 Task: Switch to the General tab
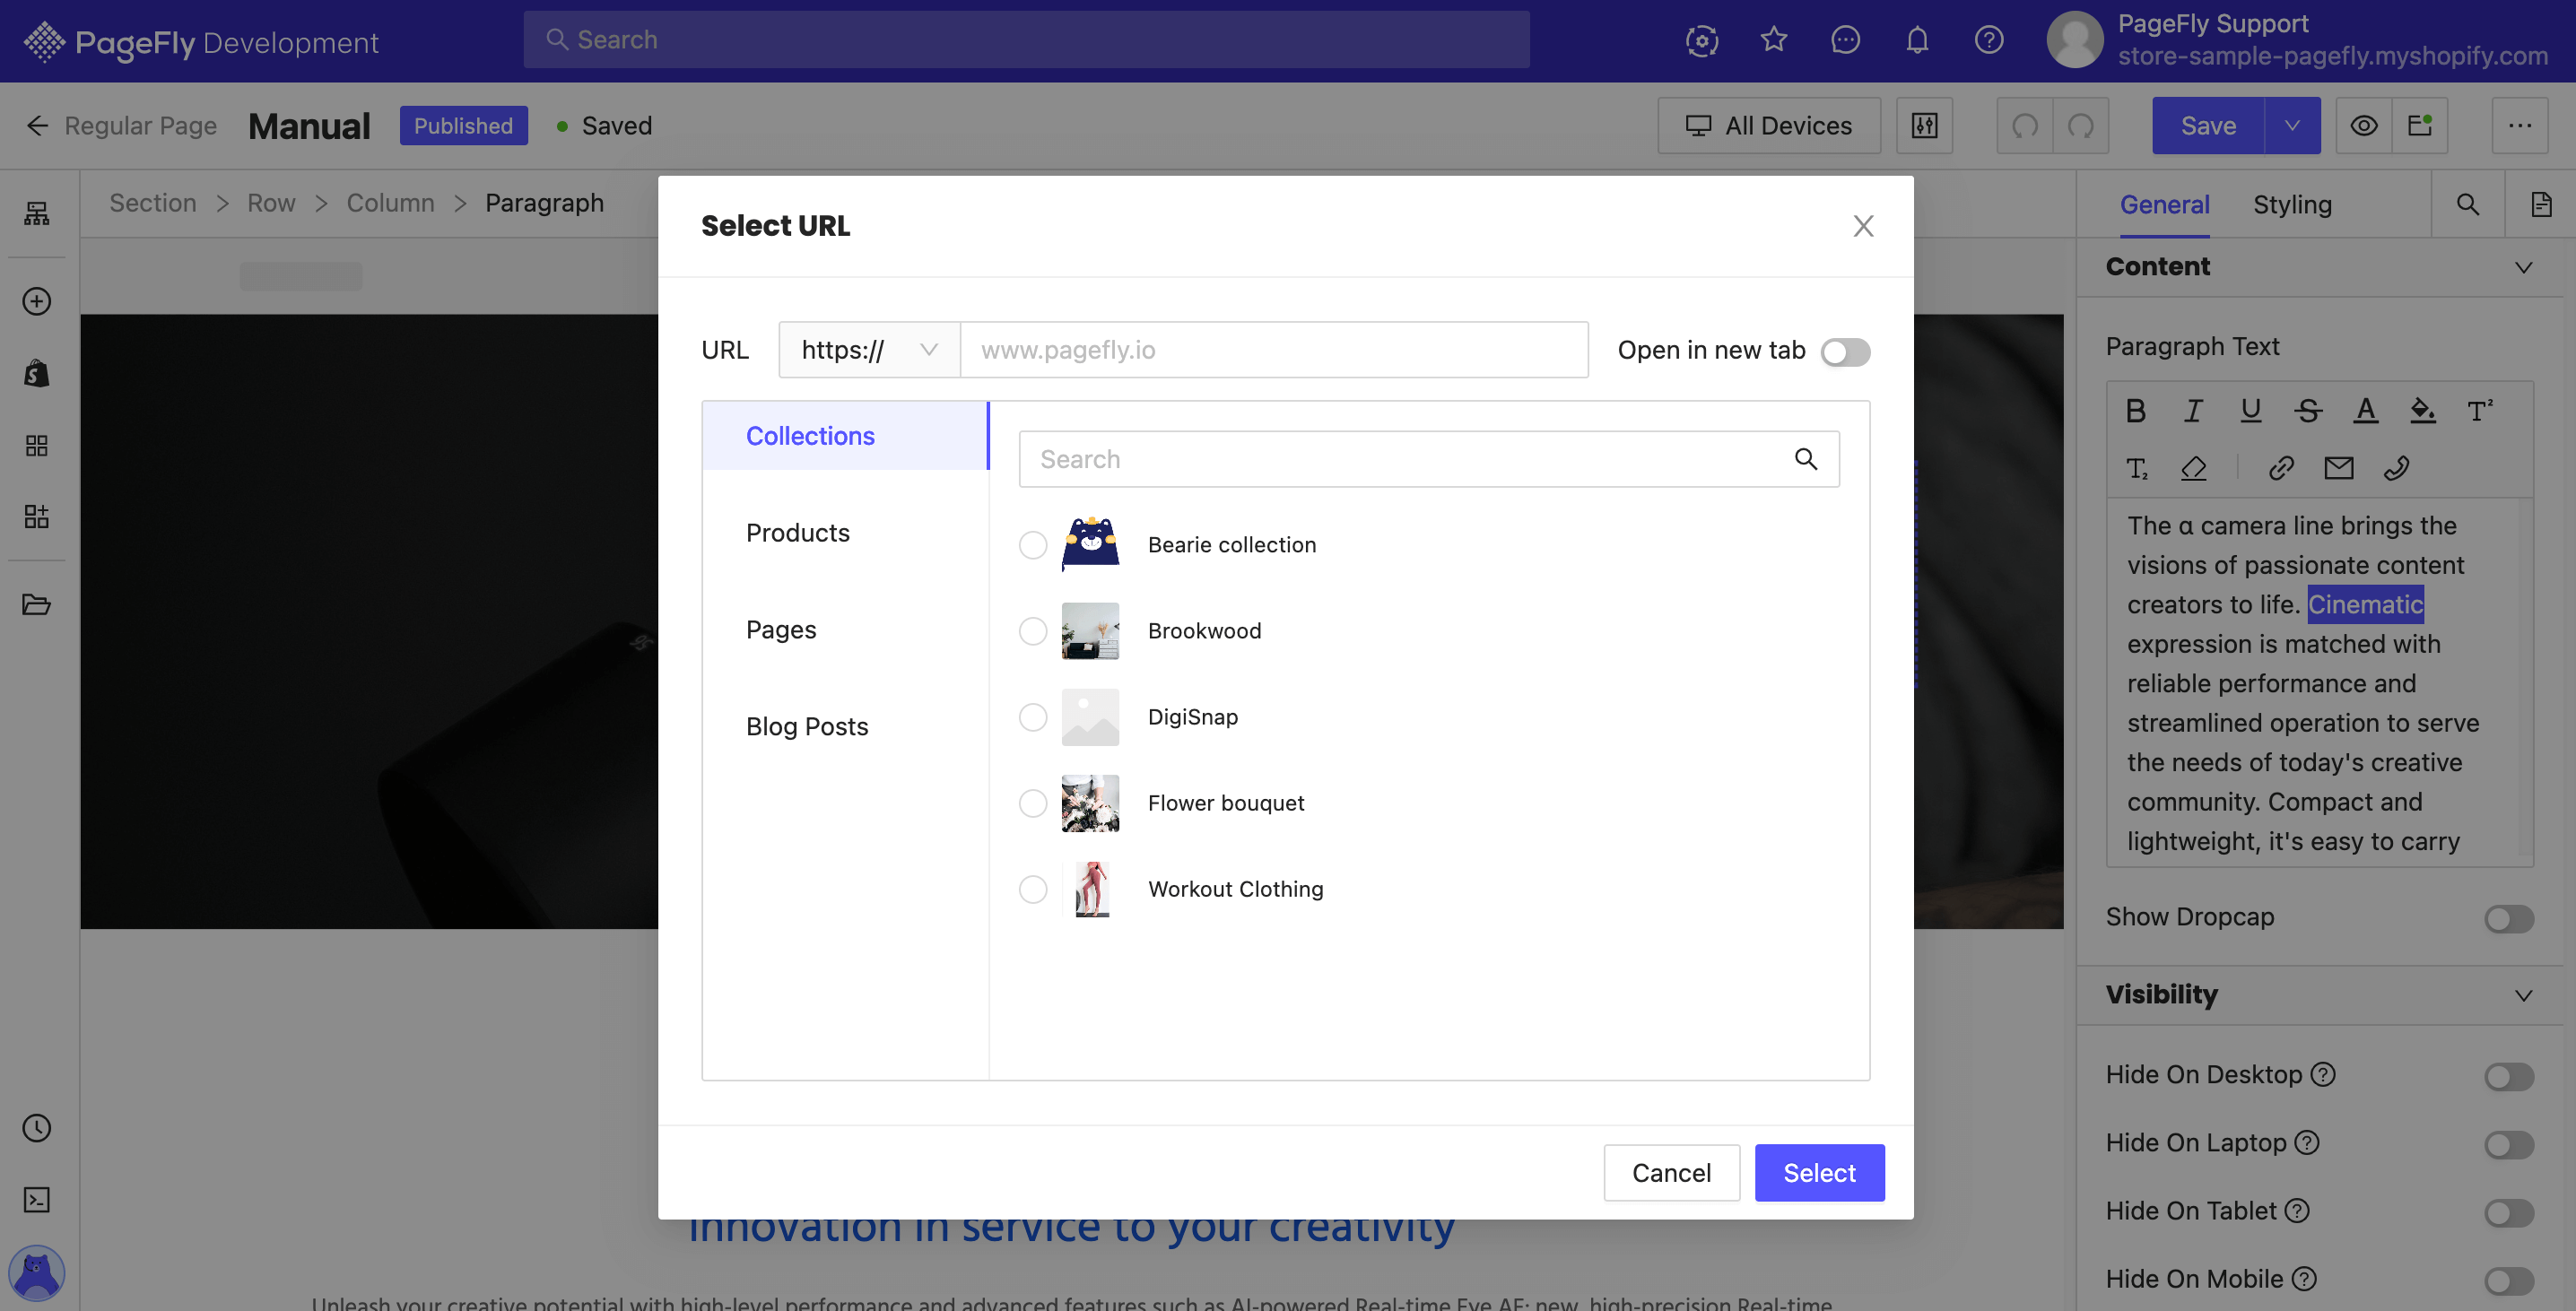pos(2164,204)
